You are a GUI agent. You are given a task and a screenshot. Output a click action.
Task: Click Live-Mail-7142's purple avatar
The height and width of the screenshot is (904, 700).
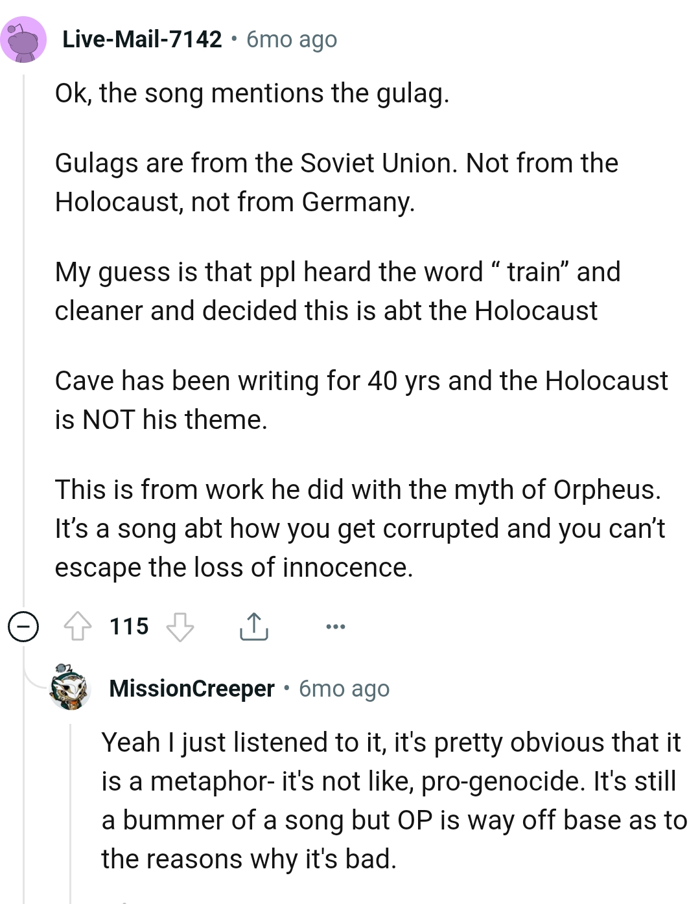pos(24,39)
